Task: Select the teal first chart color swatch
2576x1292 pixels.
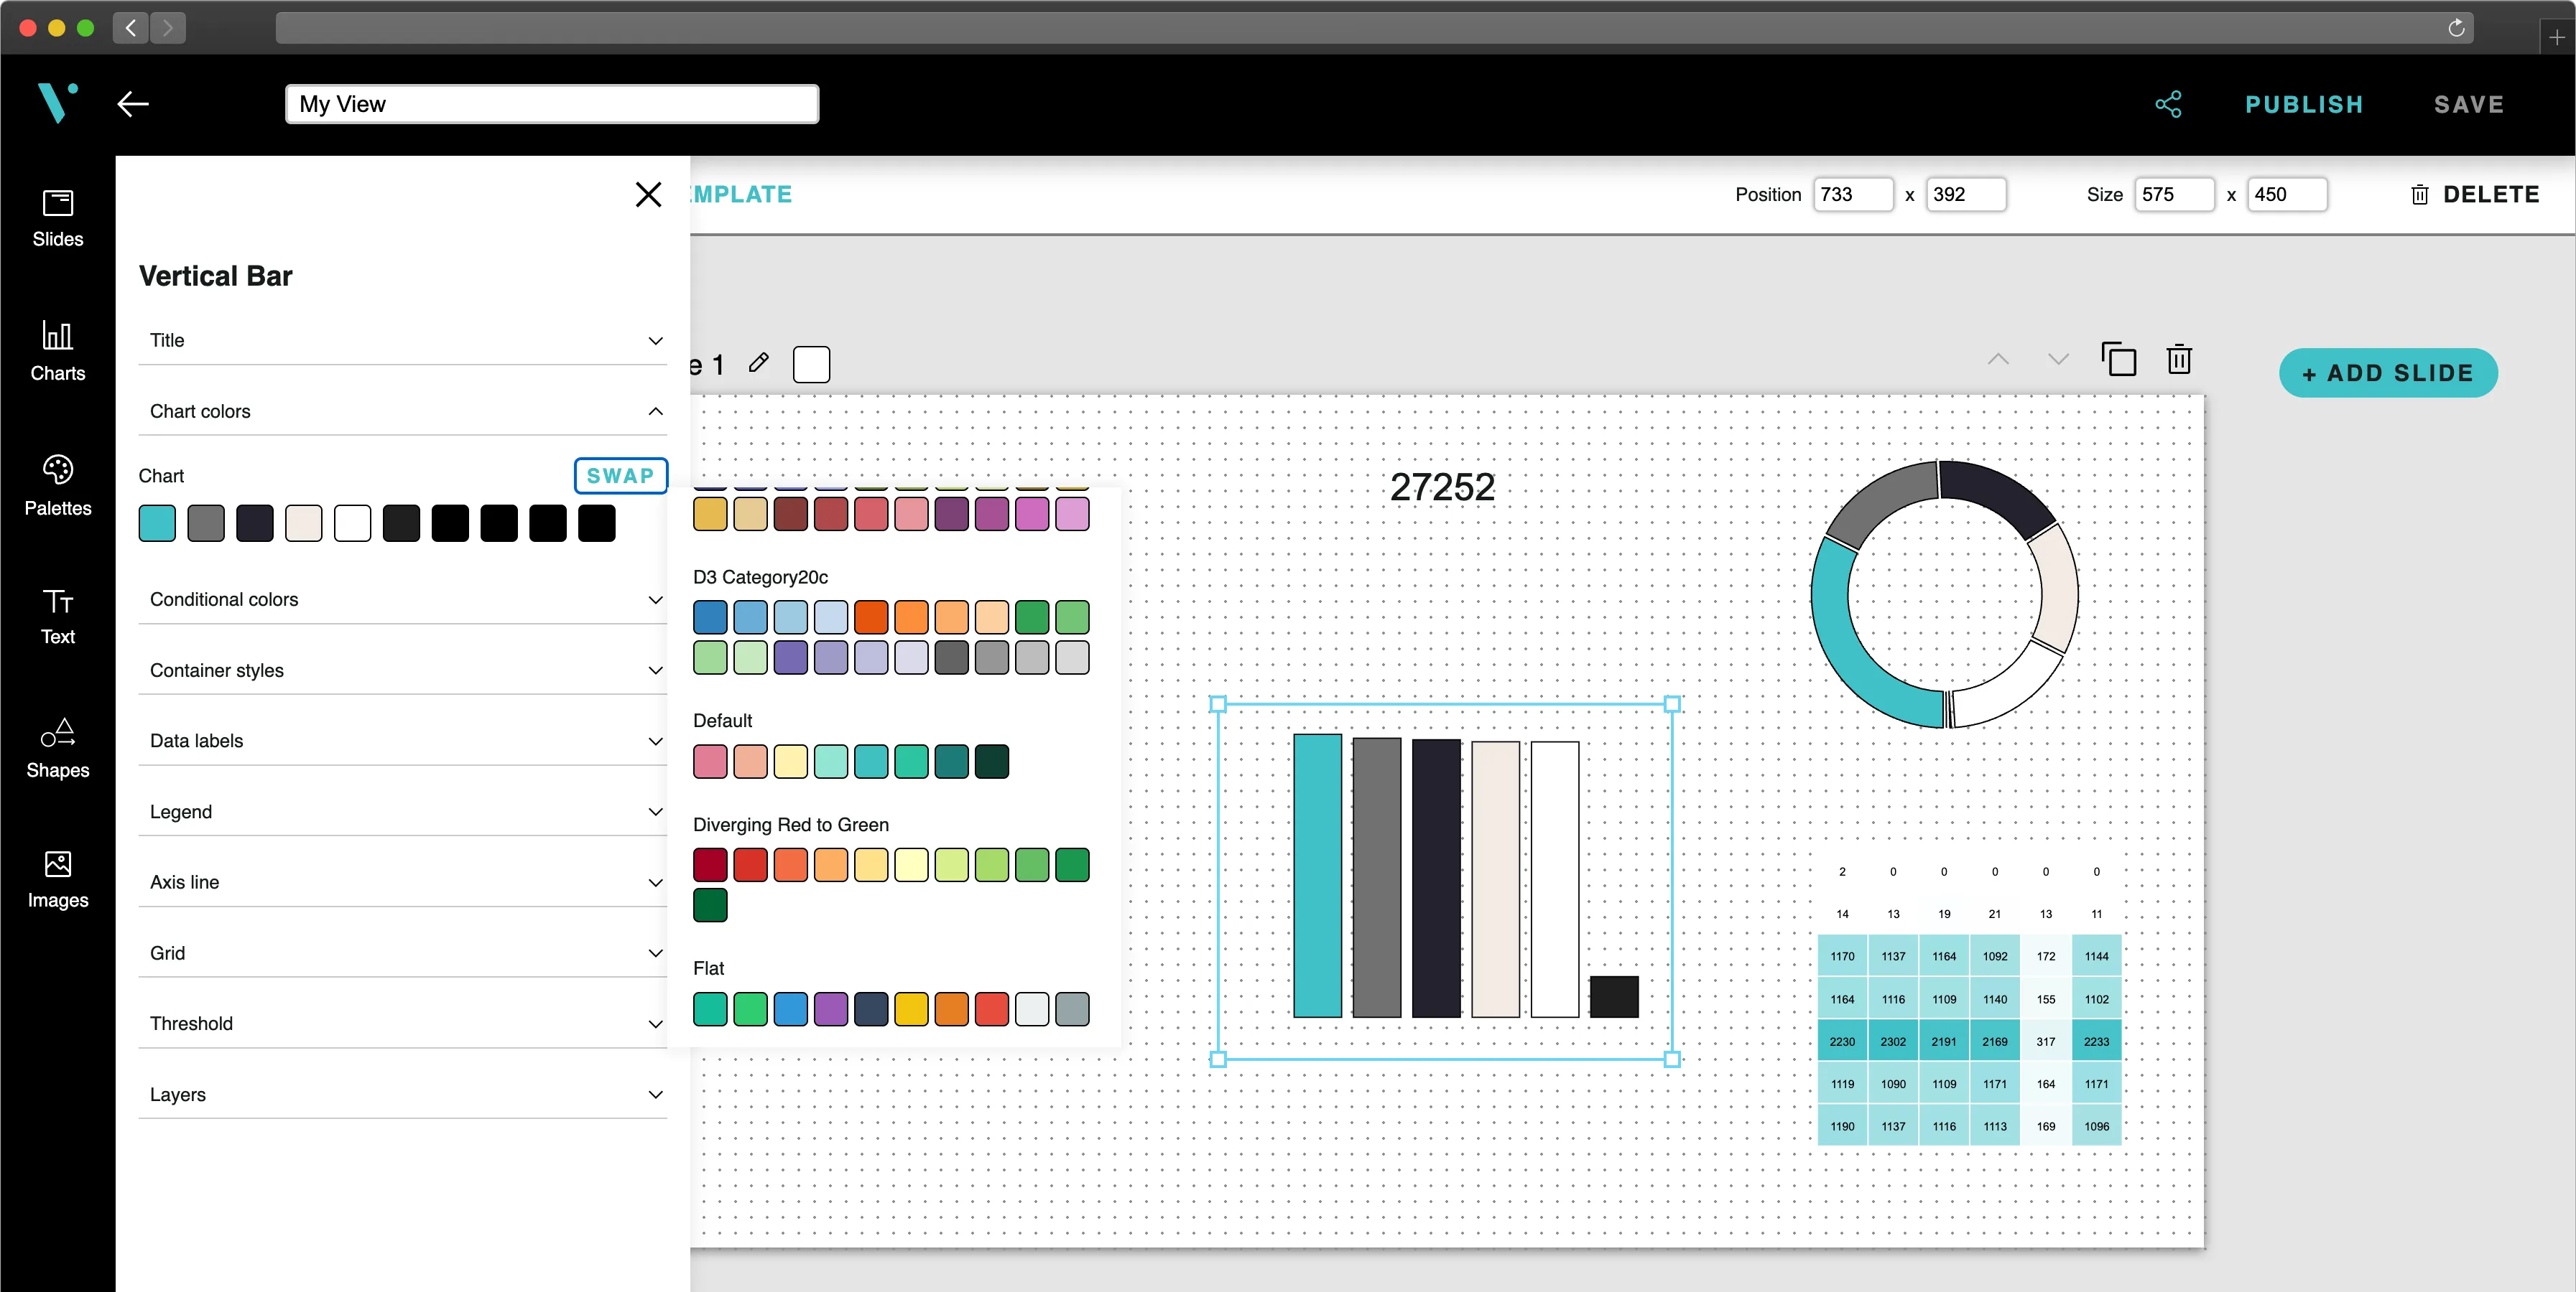Action: point(157,523)
